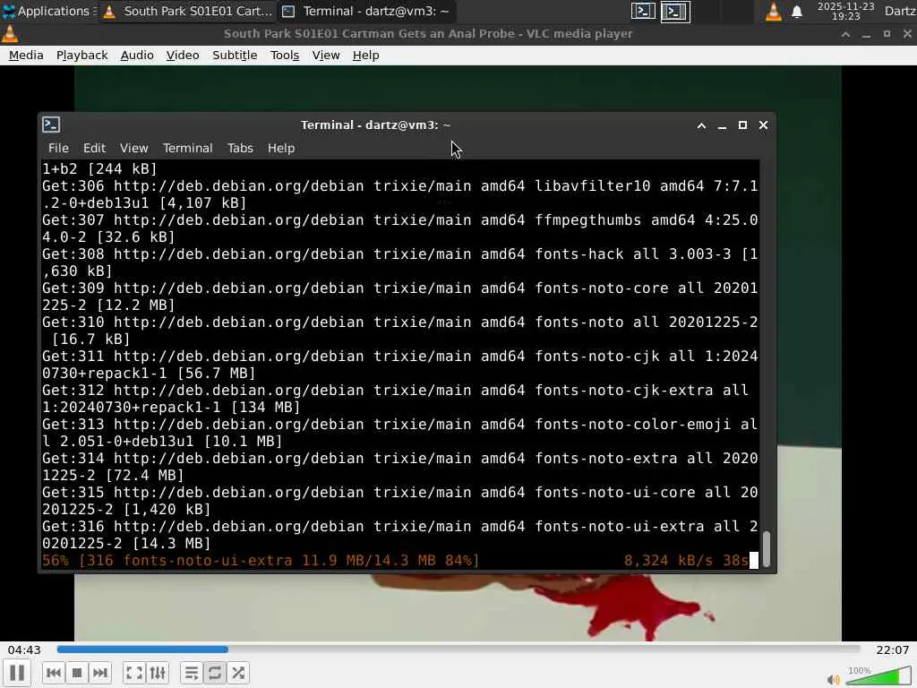Viewport: 917px width, 688px height.
Task: Close the Terminal window
Action: click(763, 125)
